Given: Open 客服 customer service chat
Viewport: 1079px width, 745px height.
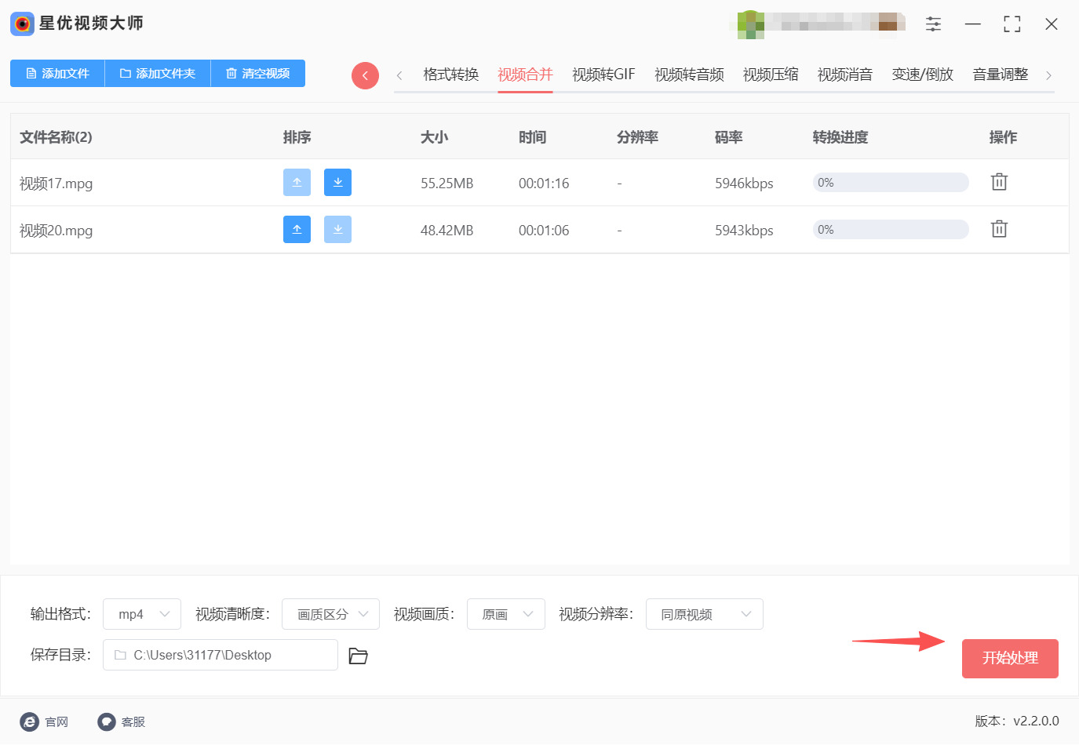Looking at the screenshot, I should coord(122,721).
